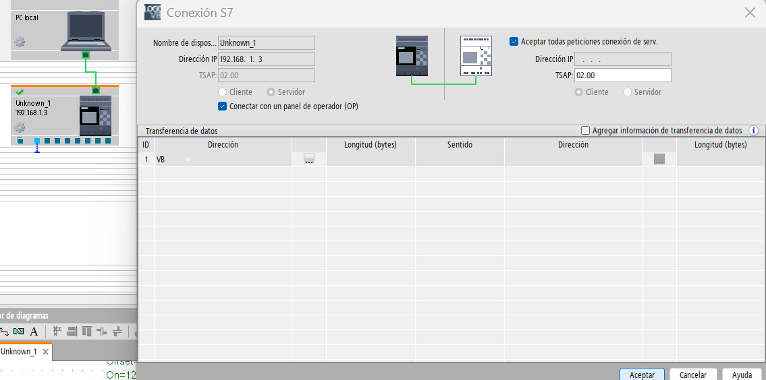Click the remote device outline picture
The image size is (766, 380).
(x=476, y=56)
